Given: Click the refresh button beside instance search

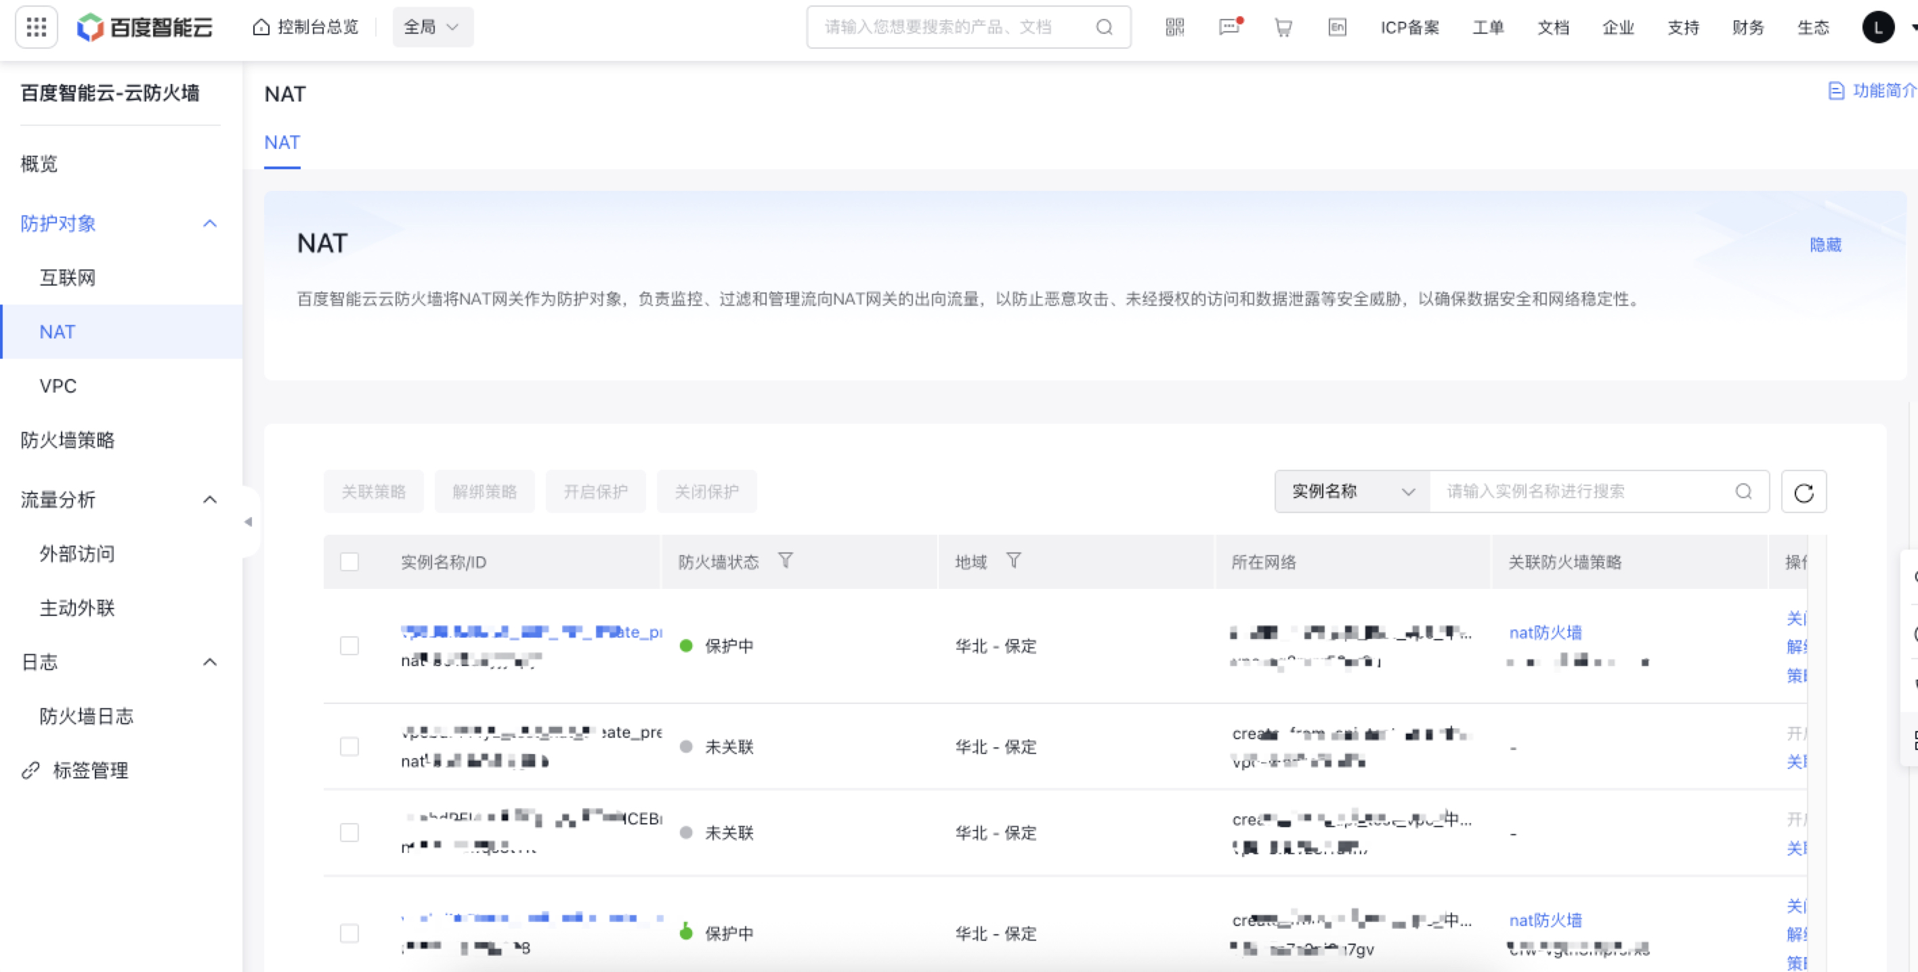Looking at the screenshot, I should (x=1803, y=492).
